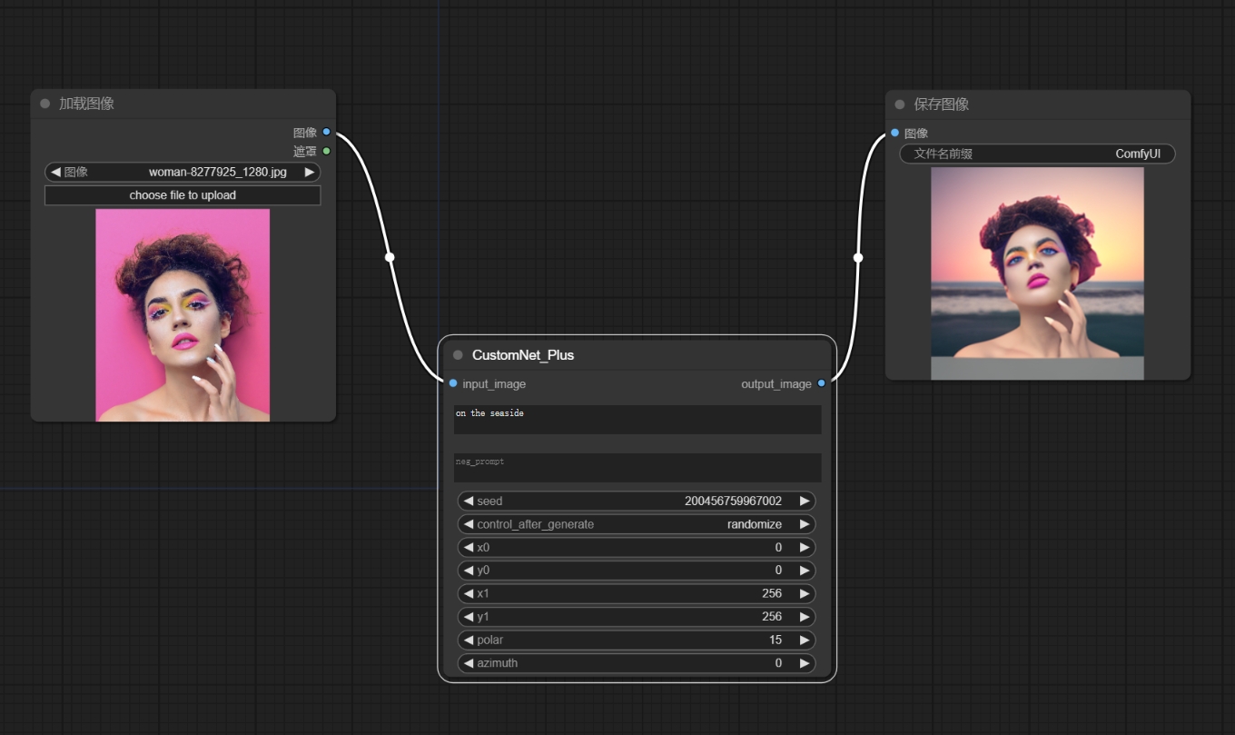1235x735 pixels.
Task: Click the blue image output port on the load image node
Action: tap(327, 132)
